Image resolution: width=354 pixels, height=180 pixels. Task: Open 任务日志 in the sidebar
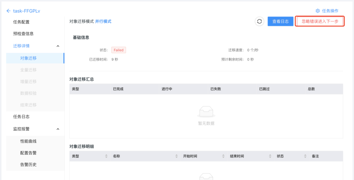click(x=21, y=117)
